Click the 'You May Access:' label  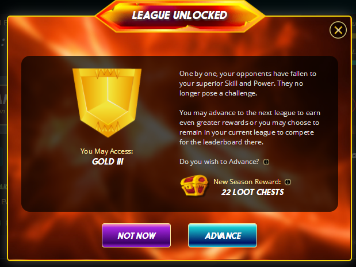pyautogui.click(x=106, y=151)
